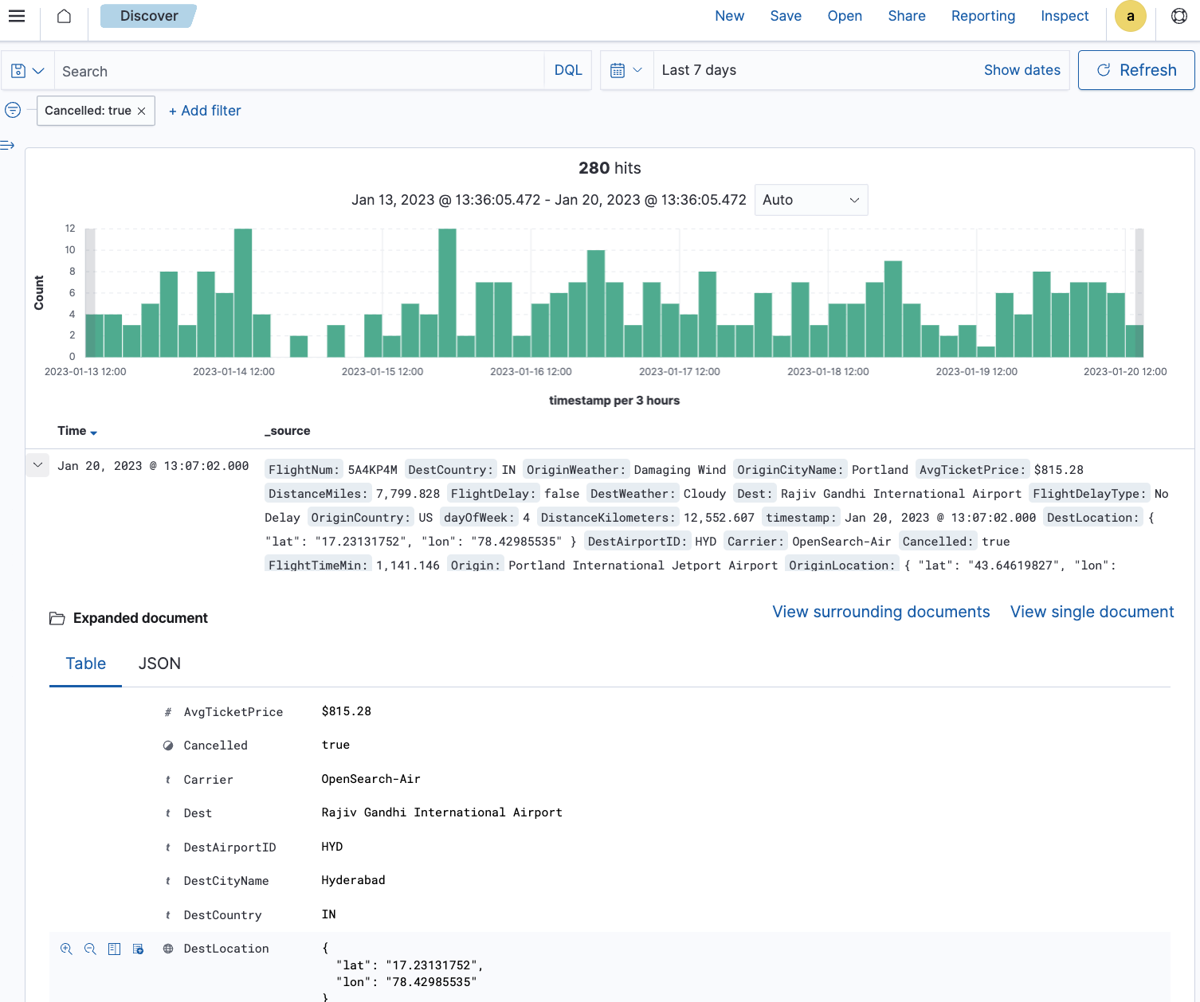Click Add filter
This screenshot has height=1002, width=1200.
click(205, 111)
